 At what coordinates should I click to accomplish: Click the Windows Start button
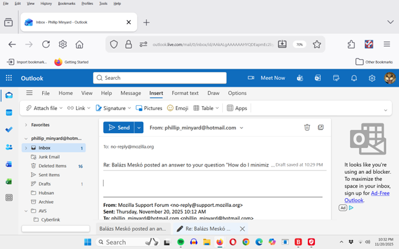(x=87, y=242)
